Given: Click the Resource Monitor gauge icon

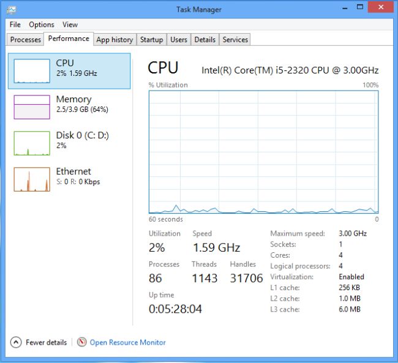Looking at the screenshot, I should [81, 342].
